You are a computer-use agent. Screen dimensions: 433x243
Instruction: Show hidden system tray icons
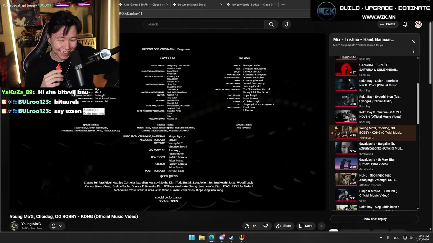[381, 238]
